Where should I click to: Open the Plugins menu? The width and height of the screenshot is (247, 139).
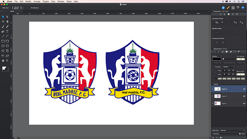pyautogui.click(x=46, y=1)
